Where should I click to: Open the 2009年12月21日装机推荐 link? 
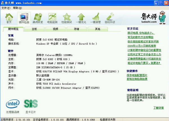(142, 46)
